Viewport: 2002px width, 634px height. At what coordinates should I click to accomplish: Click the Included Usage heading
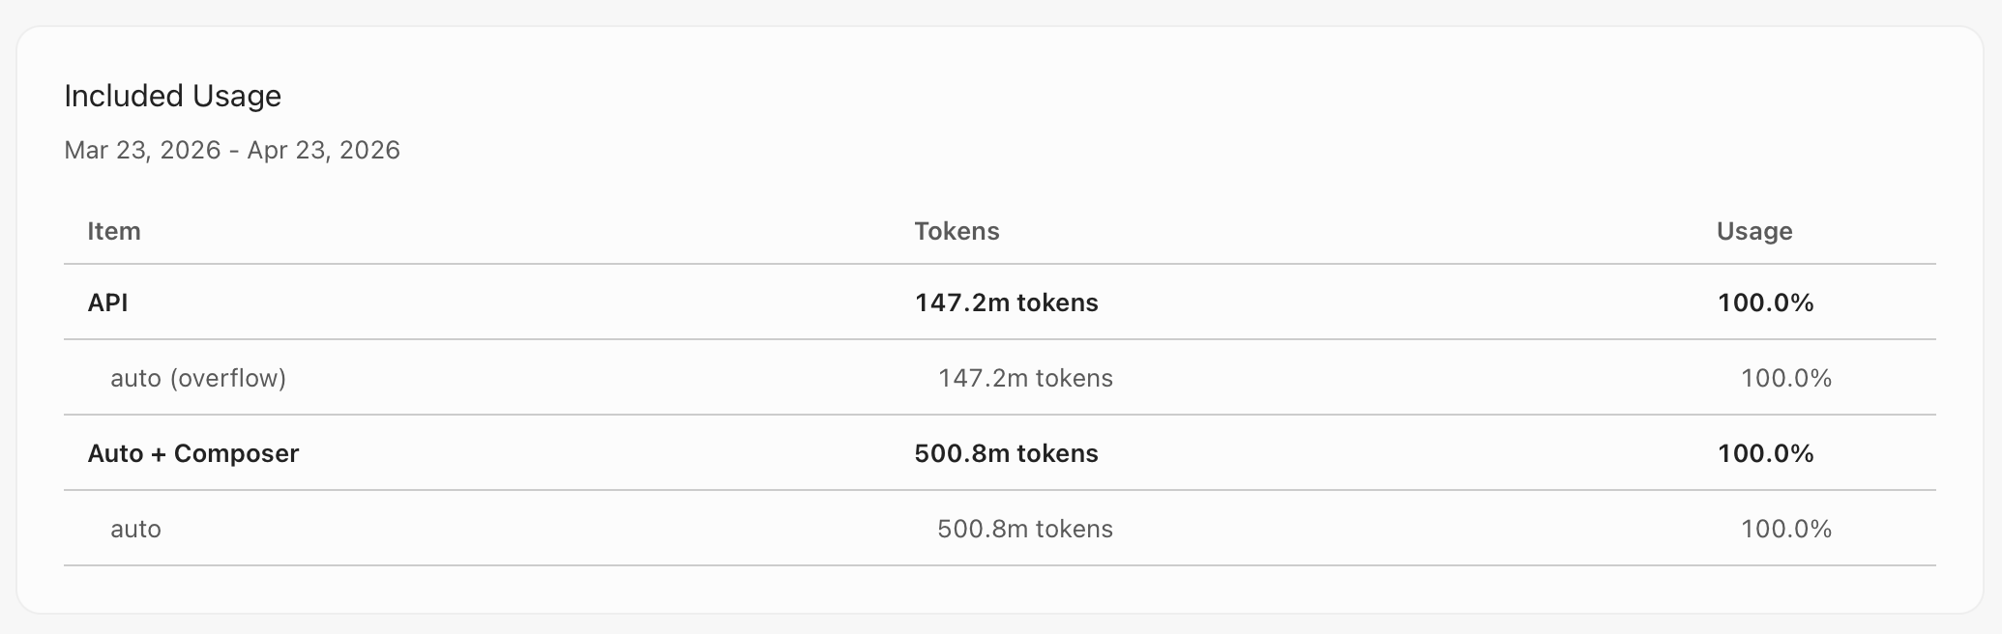pos(172,96)
